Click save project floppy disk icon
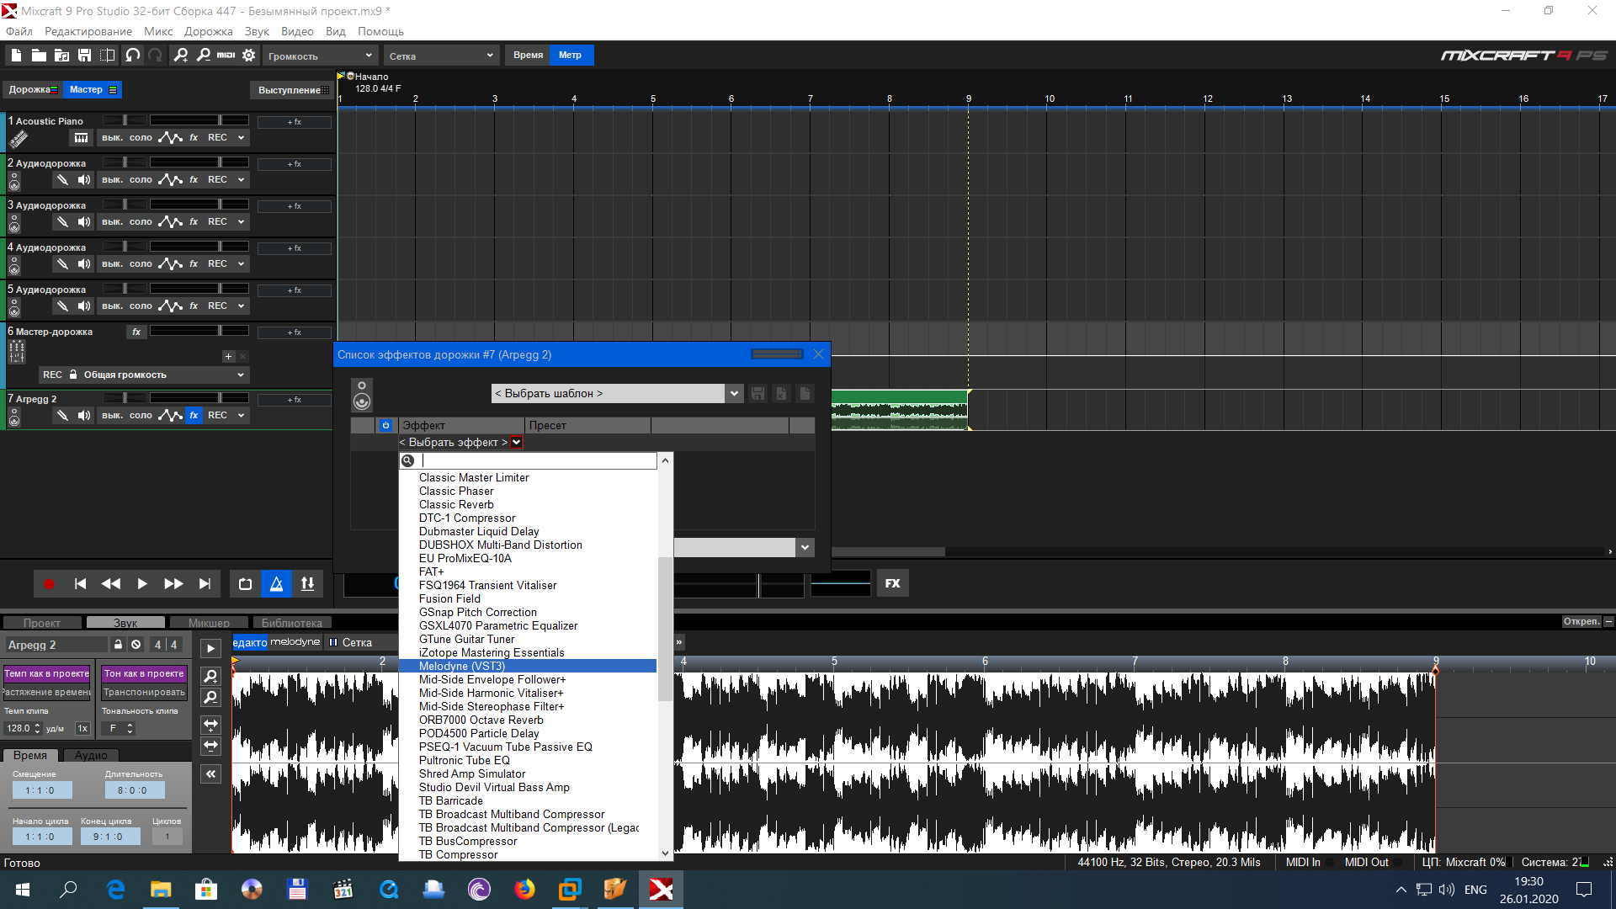Viewport: 1616px width, 909px height. point(84,56)
